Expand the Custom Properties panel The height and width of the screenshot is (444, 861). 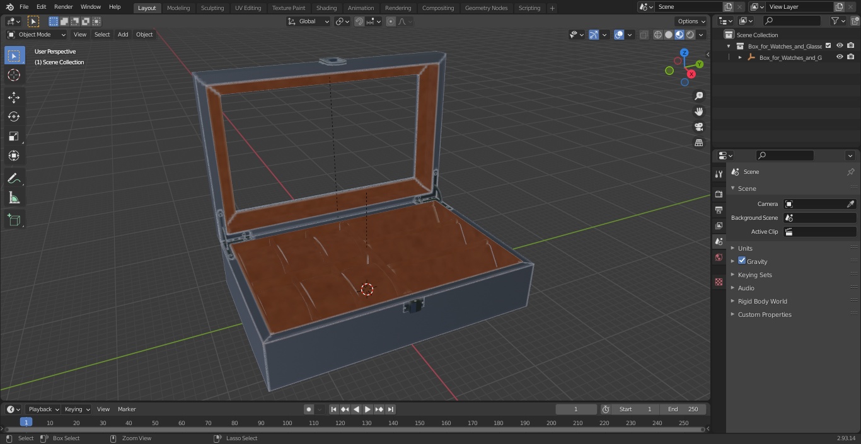(764, 314)
